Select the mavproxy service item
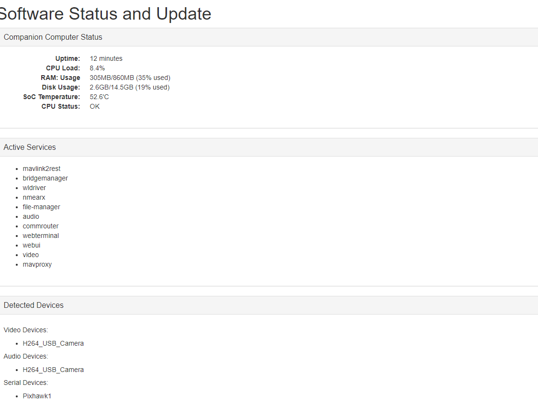 [x=37, y=265]
